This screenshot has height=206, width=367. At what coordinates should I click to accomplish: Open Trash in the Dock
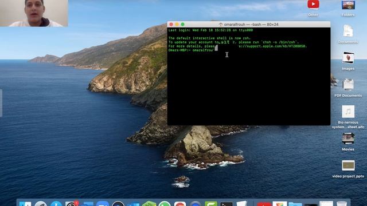tap(342, 204)
